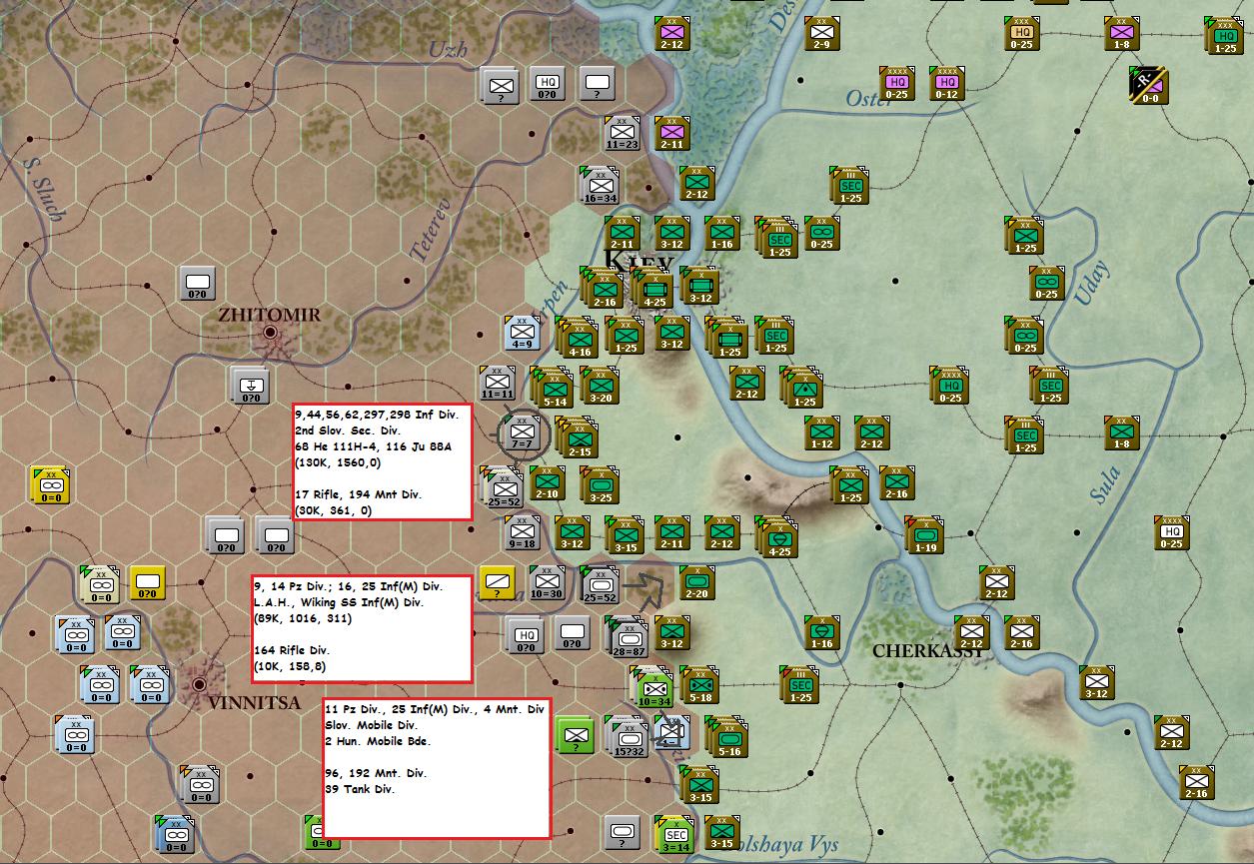Select the green 3-20 infantry counter

tap(601, 384)
